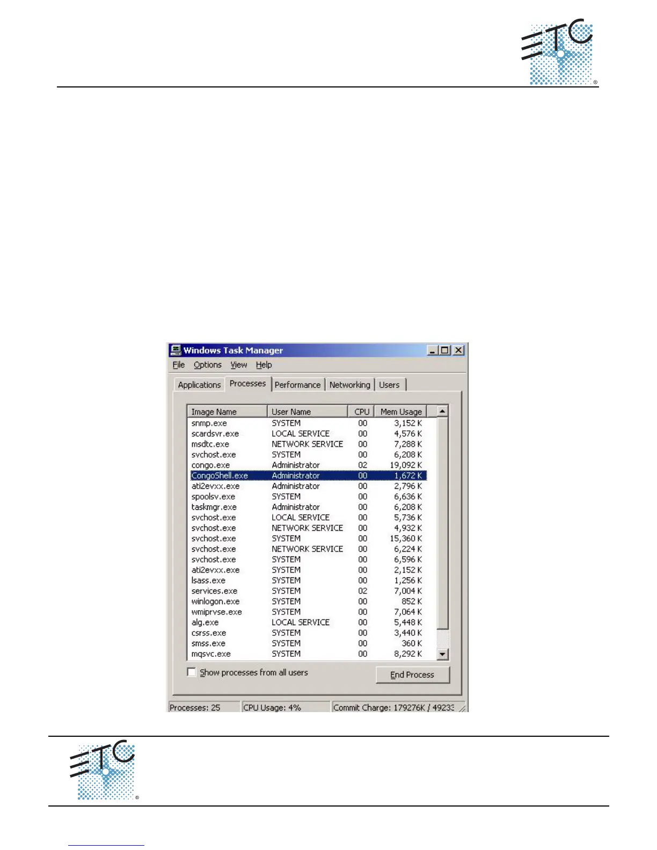Switch to the Processes tab
Image resolution: width=657 pixels, height=850 pixels.
coord(247,383)
